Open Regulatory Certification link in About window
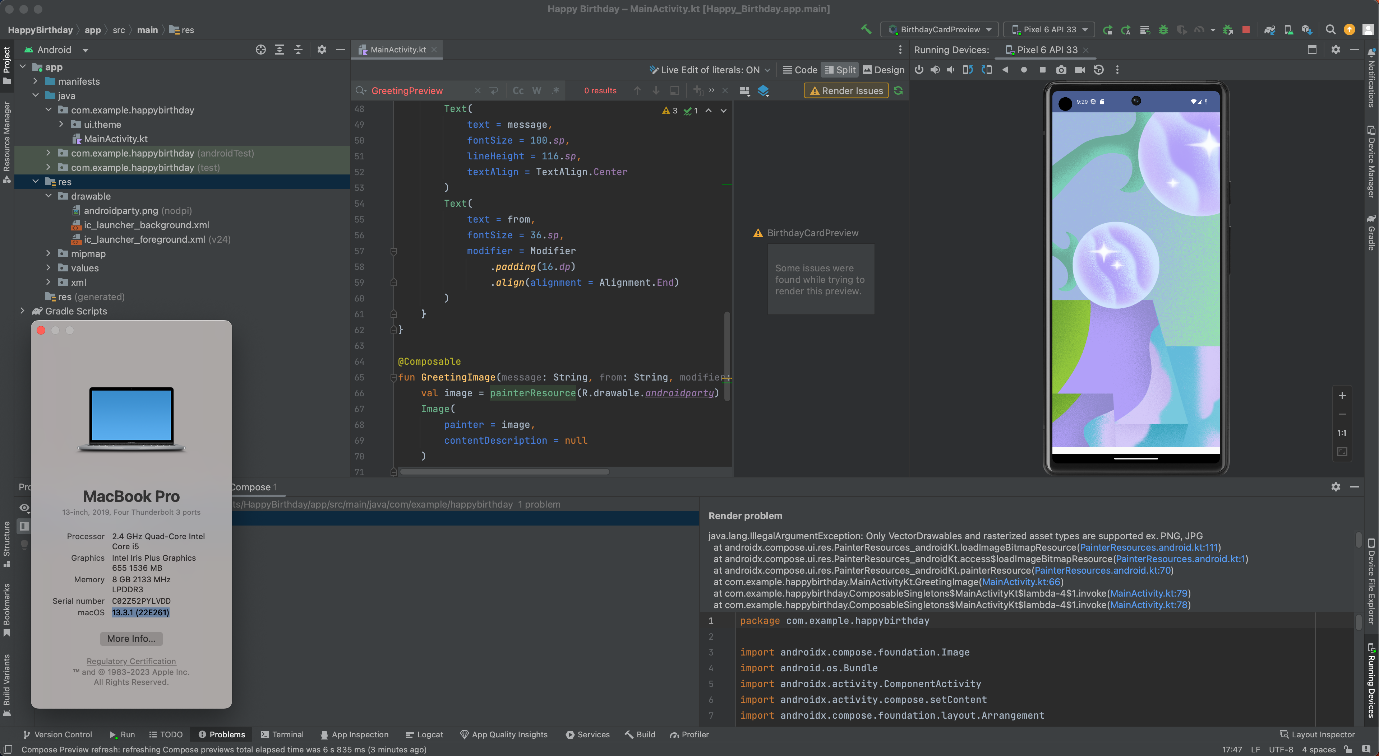 pos(131,661)
